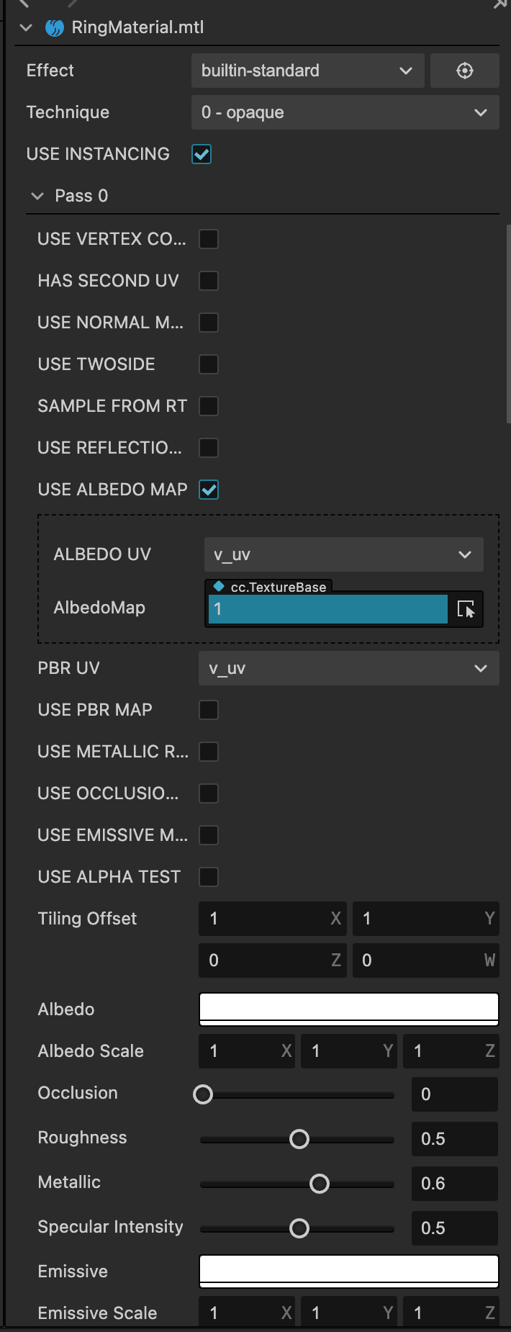Open the Technique opaque dropdown

(345, 112)
